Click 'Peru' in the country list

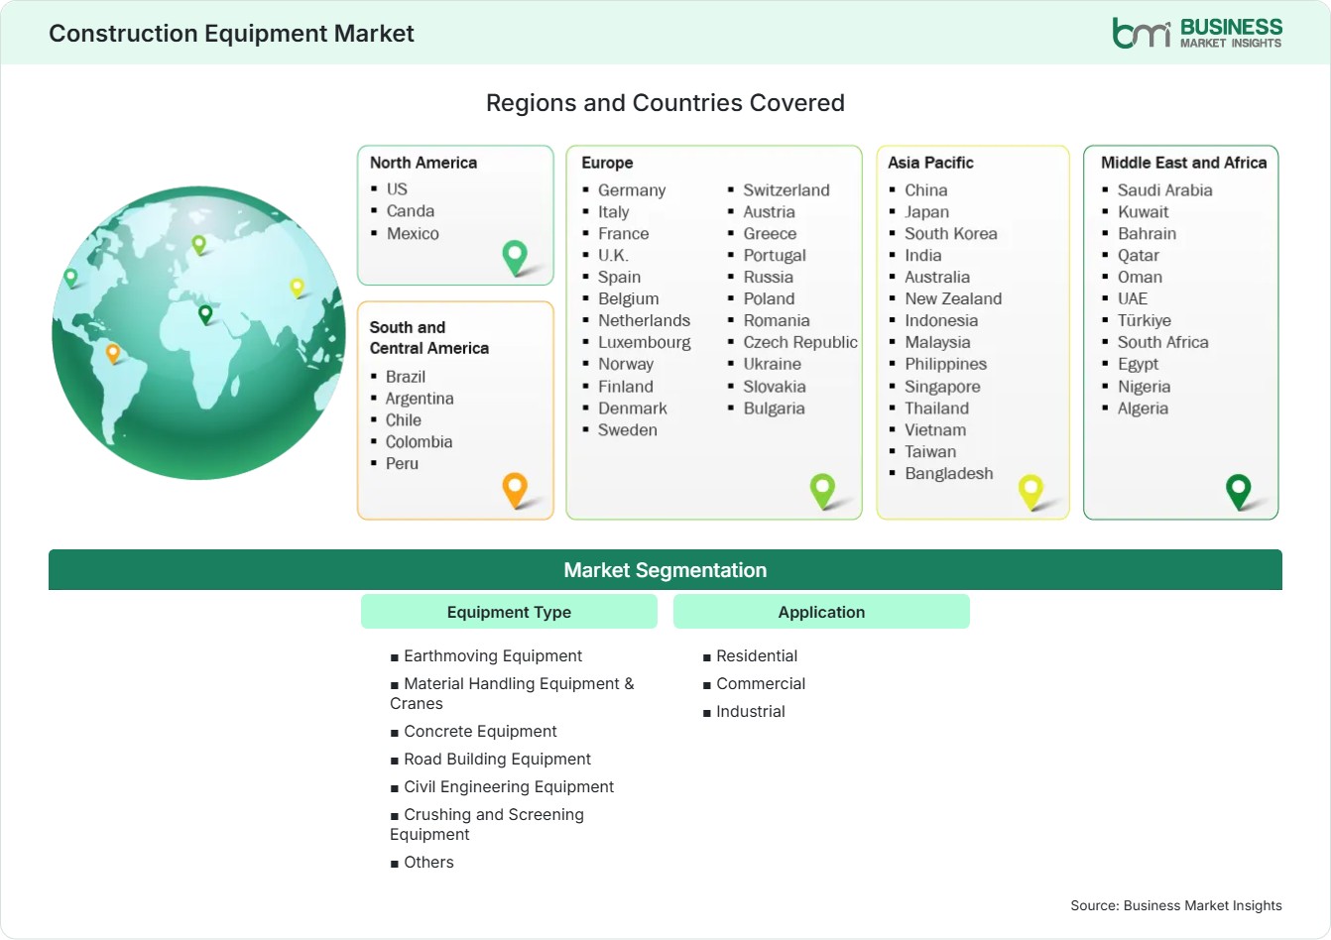point(402,464)
